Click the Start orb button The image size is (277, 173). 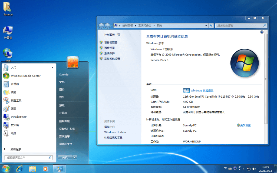[x=6, y=169]
